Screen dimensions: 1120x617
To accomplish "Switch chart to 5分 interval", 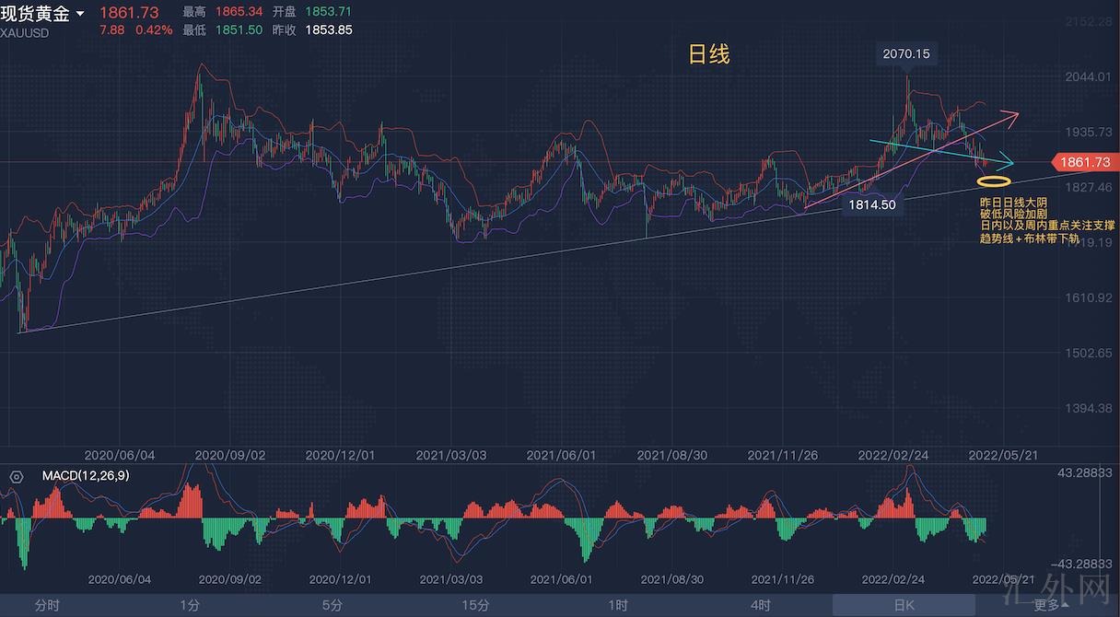I will (332, 605).
